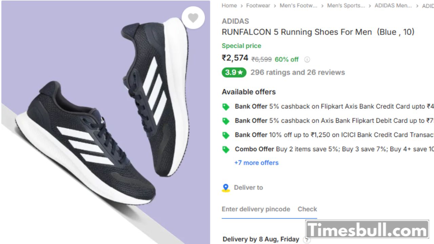Click the Combo Offer tag icon

226,149
